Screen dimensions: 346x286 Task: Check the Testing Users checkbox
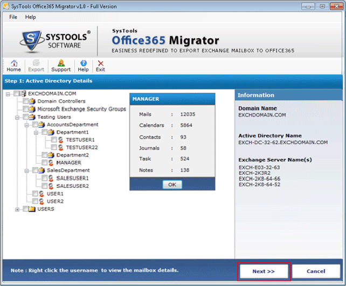pyautogui.click(x=25, y=117)
